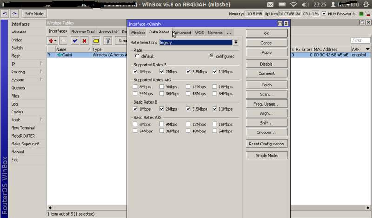Disable interface with the red X icon
372x218 pixels.
tap(84, 41)
